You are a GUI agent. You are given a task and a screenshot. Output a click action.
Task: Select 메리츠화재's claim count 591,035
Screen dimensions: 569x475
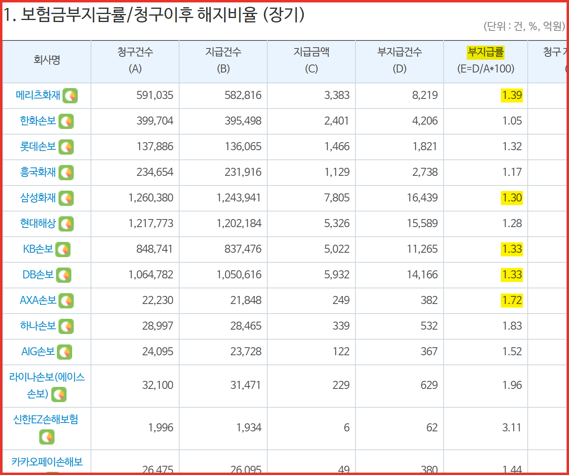[155, 95]
